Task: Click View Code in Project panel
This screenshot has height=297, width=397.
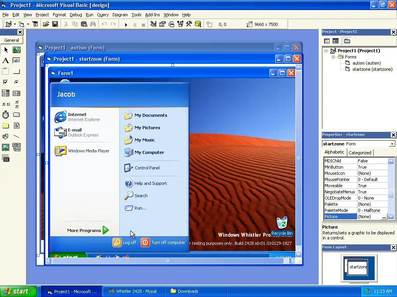Action: coord(327,41)
